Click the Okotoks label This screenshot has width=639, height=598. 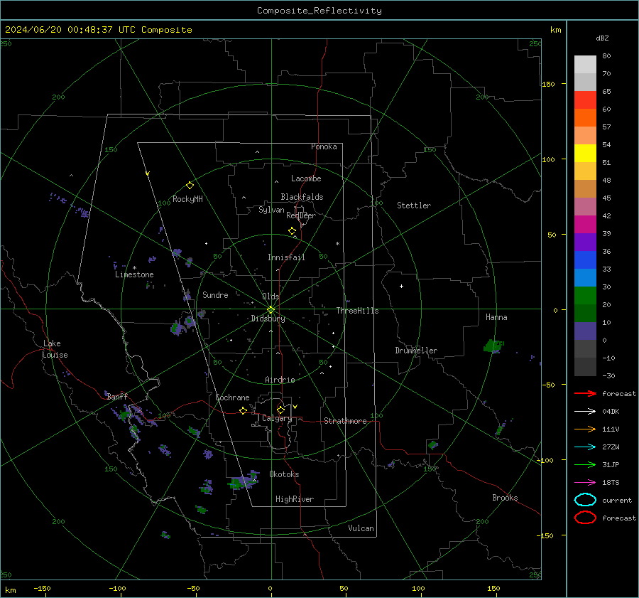284,474
